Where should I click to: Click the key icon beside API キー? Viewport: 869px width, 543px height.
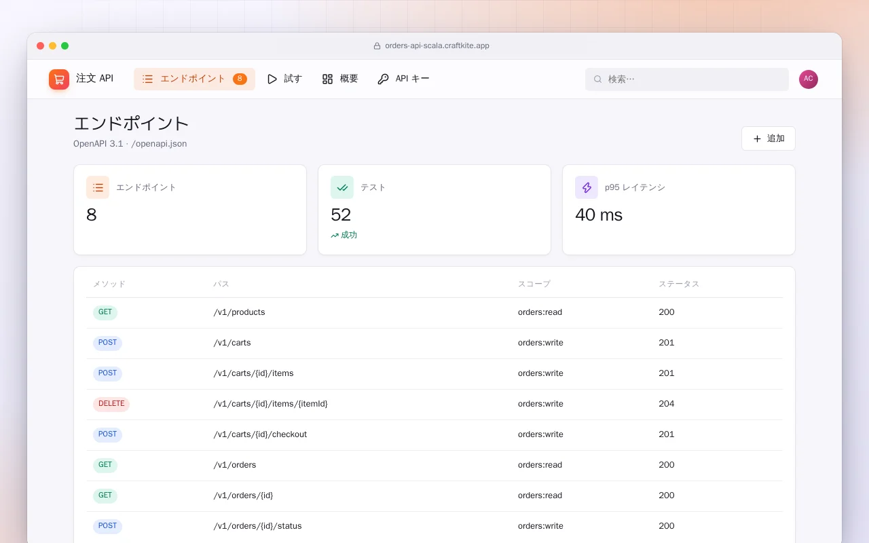384,79
